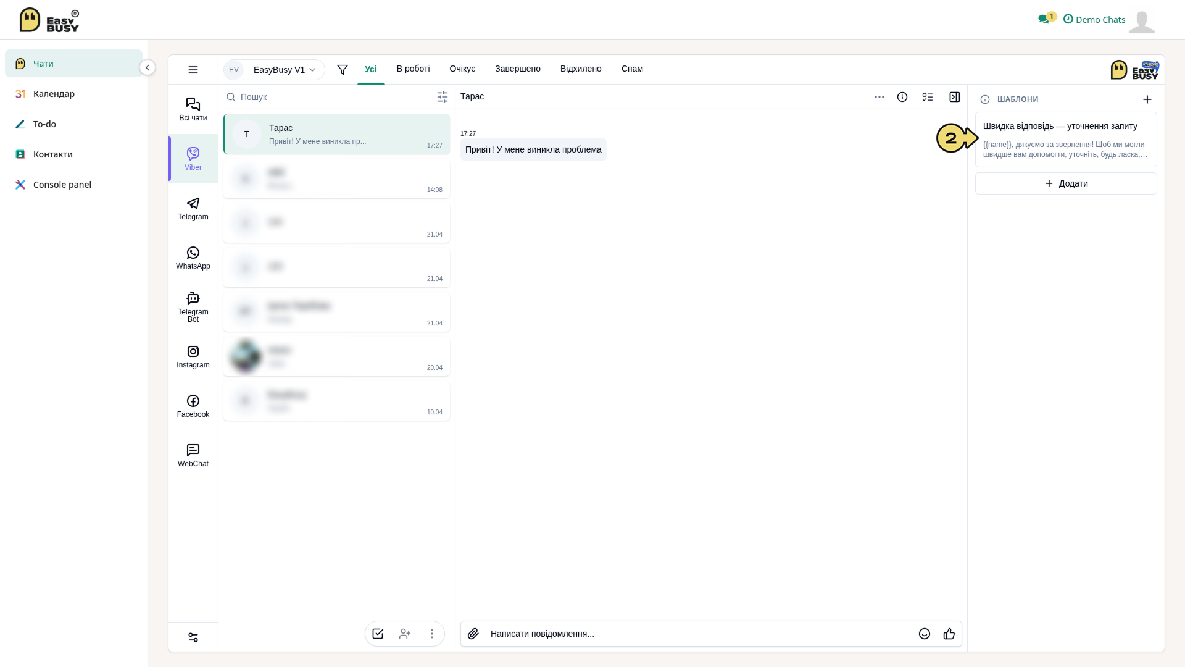Open three-dots menu in Тарас chat header
This screenshot has width=1185, height=667.
tap(879, 97)
